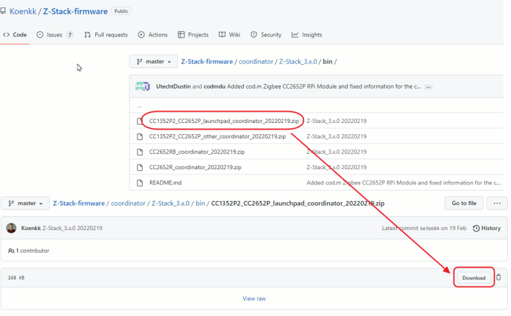View the file History

click(487, 228)
